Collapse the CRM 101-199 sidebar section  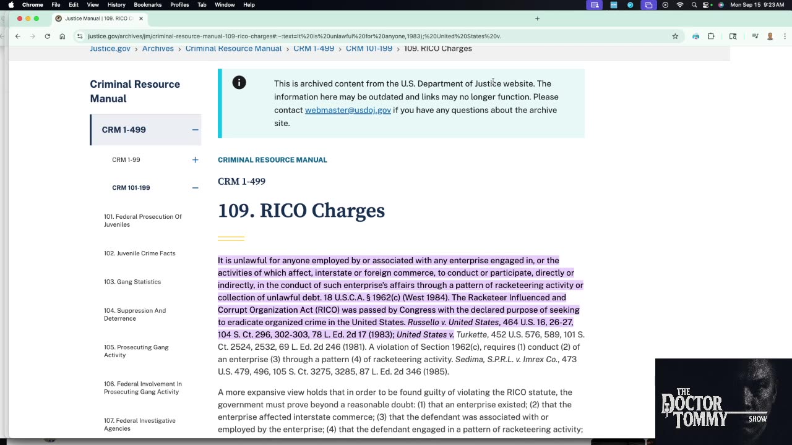click(195, 188)
